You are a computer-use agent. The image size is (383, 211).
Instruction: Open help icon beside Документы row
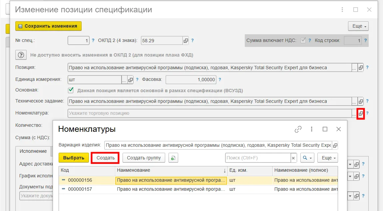pos(363,196)
